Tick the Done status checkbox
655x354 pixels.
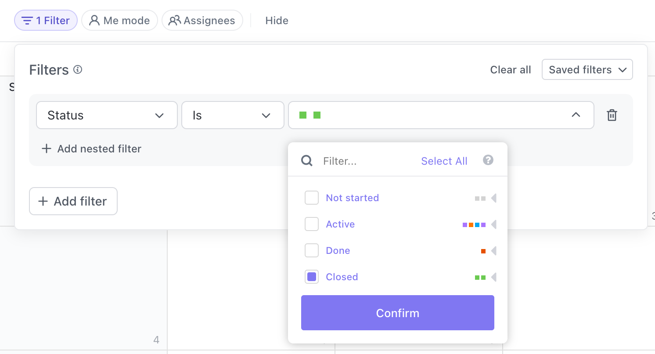312,251
